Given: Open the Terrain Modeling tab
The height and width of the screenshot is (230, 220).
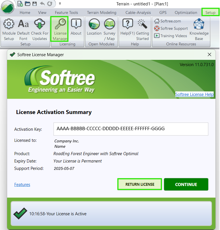Looking at the screenshot, I should pyautogui.click(x=102, y=12).
